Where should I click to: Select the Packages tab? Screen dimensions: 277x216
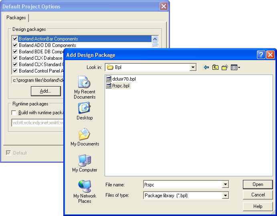16,18
